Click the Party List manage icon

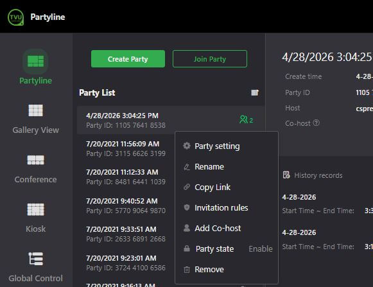point(255,92)
